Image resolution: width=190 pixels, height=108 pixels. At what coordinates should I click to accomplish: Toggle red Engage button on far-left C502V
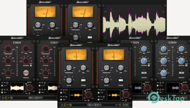(26, 72)
